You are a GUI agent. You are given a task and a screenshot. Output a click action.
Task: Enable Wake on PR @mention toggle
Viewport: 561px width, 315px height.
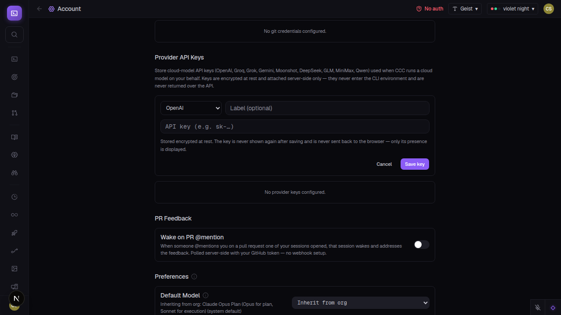(x=422, y=245)
